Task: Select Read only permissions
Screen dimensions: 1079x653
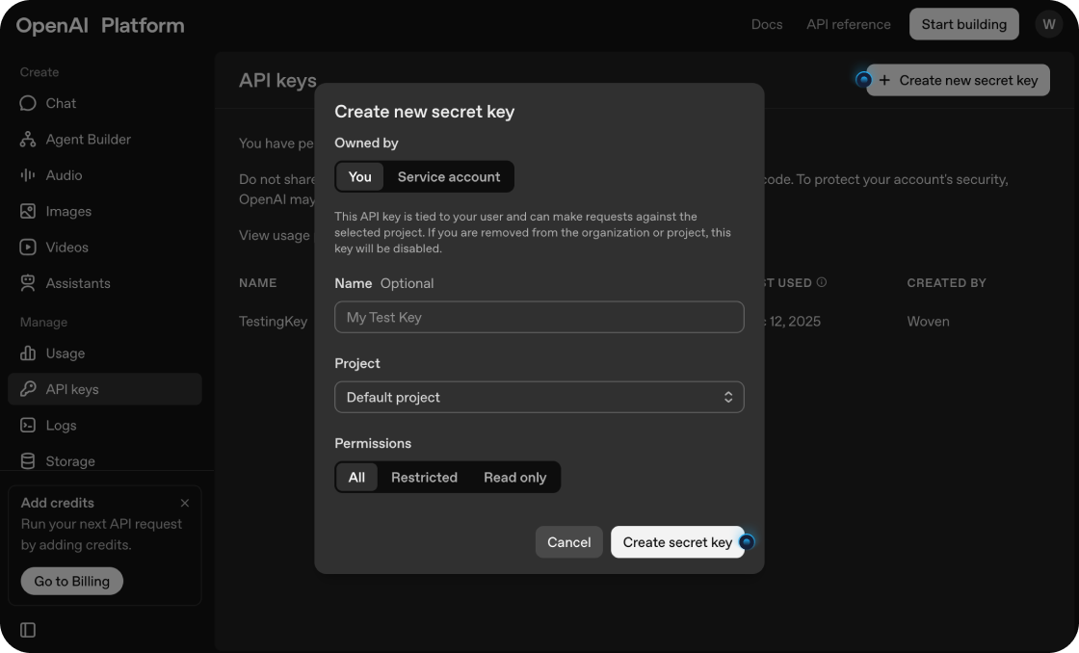Action: (x=515, y=477)
